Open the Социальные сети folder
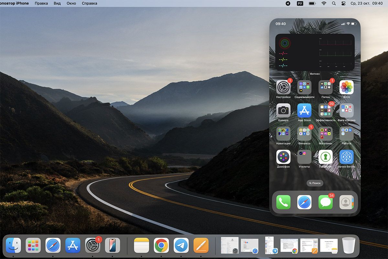The height and width of the screenshot is (259, 388). tap(304, 87)
